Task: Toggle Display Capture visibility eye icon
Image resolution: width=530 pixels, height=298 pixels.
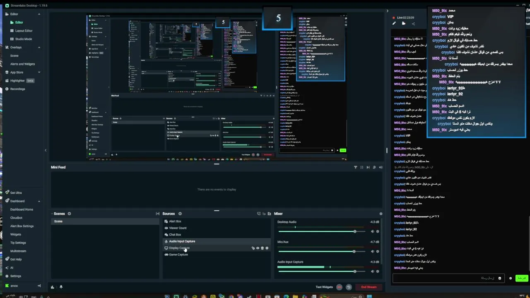Action: [x=258, y=248]
